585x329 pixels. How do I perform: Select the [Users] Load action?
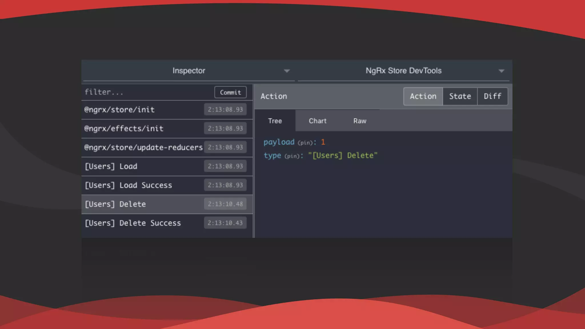[111, 166]
